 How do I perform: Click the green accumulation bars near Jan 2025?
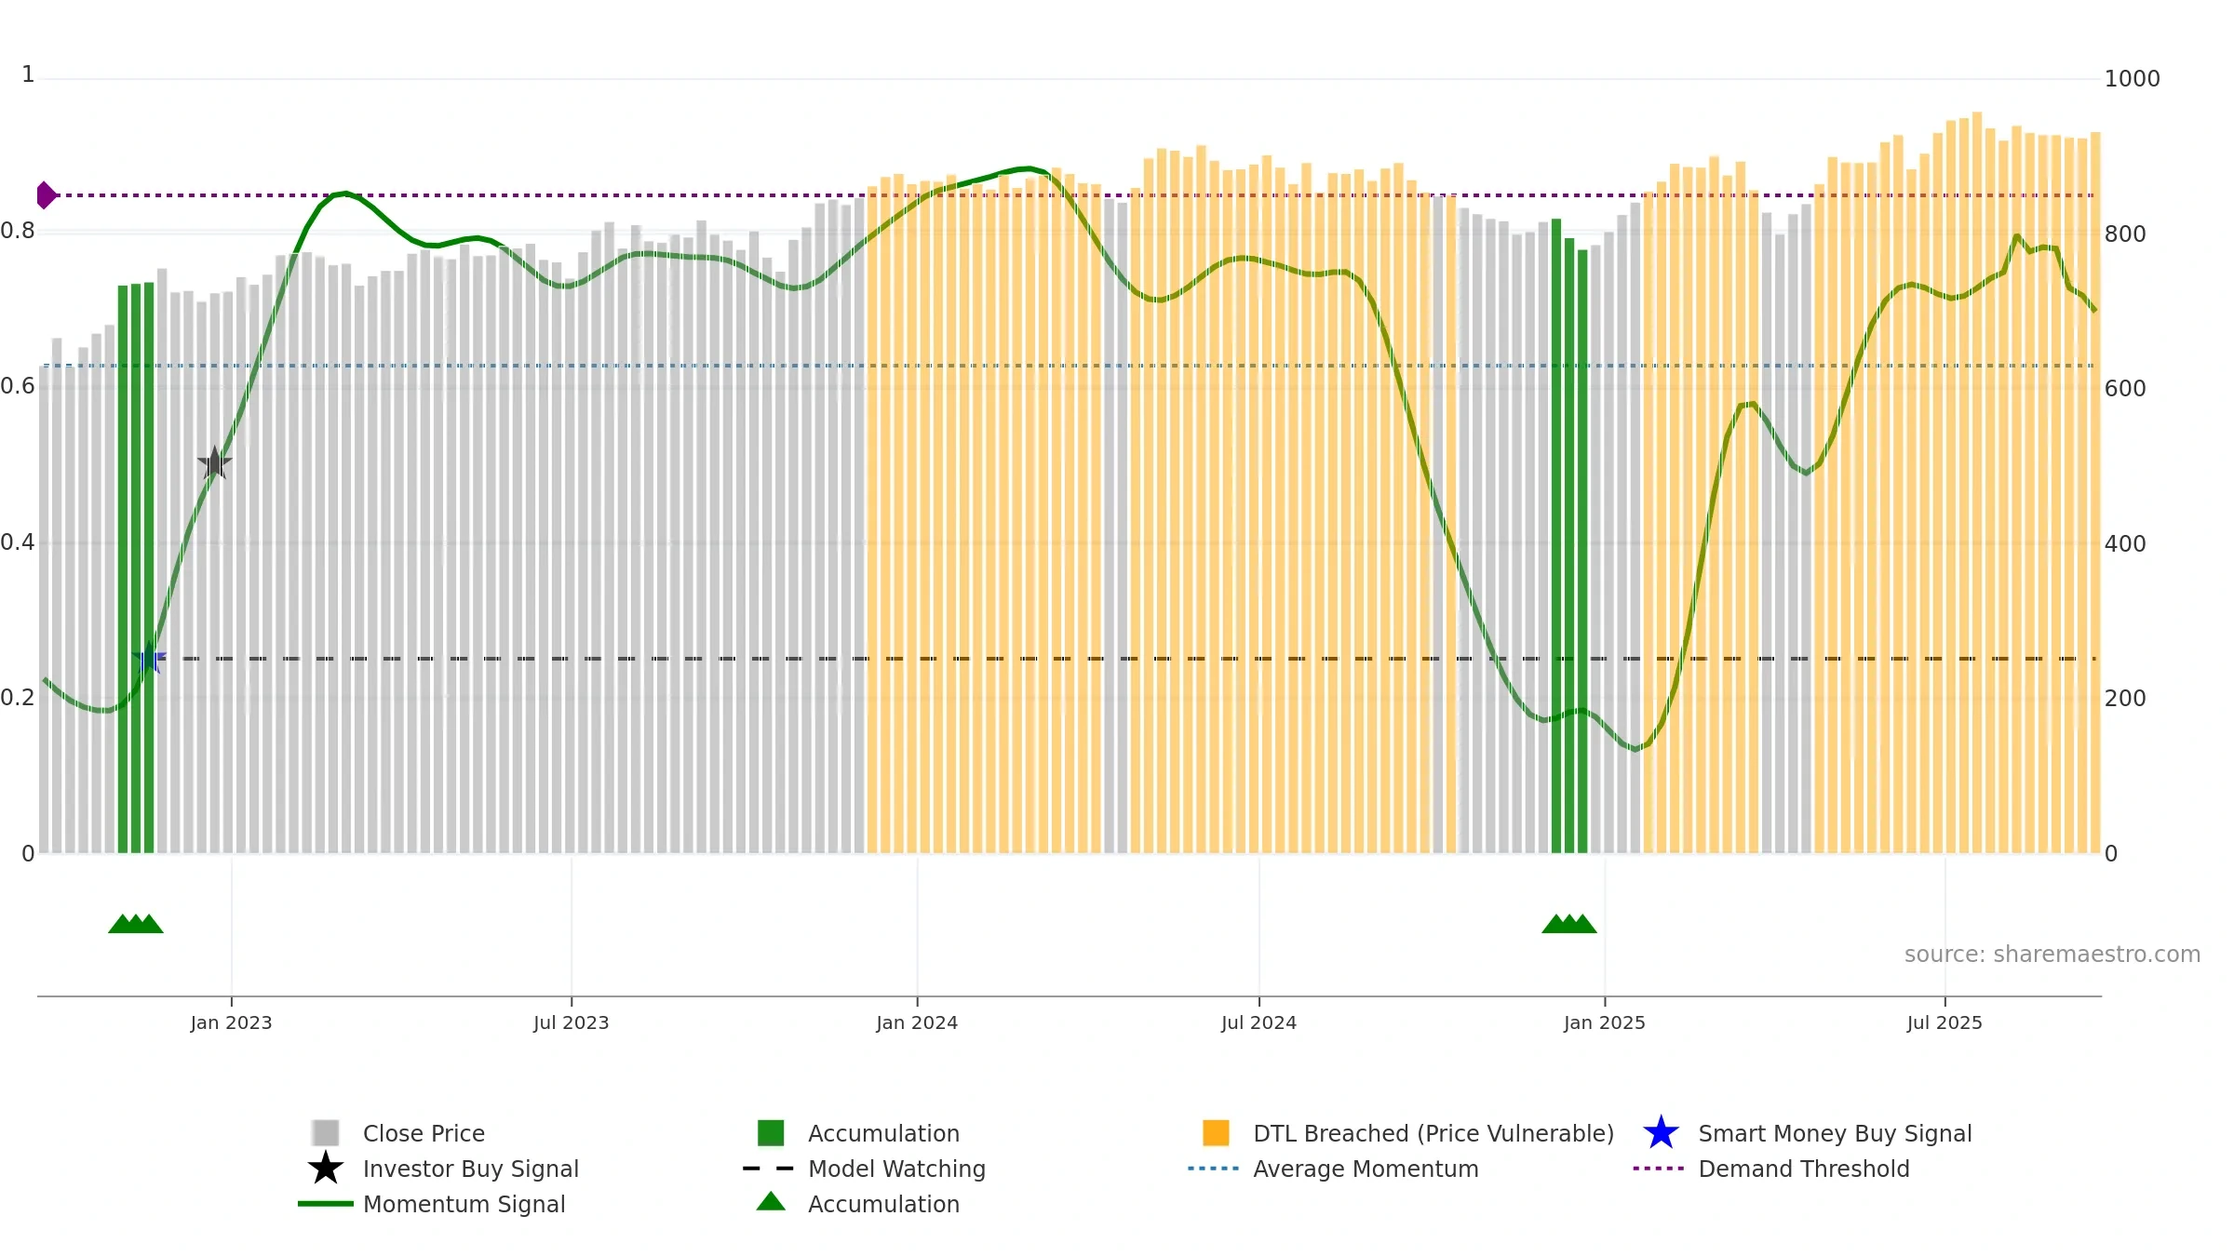[1569, 537]
